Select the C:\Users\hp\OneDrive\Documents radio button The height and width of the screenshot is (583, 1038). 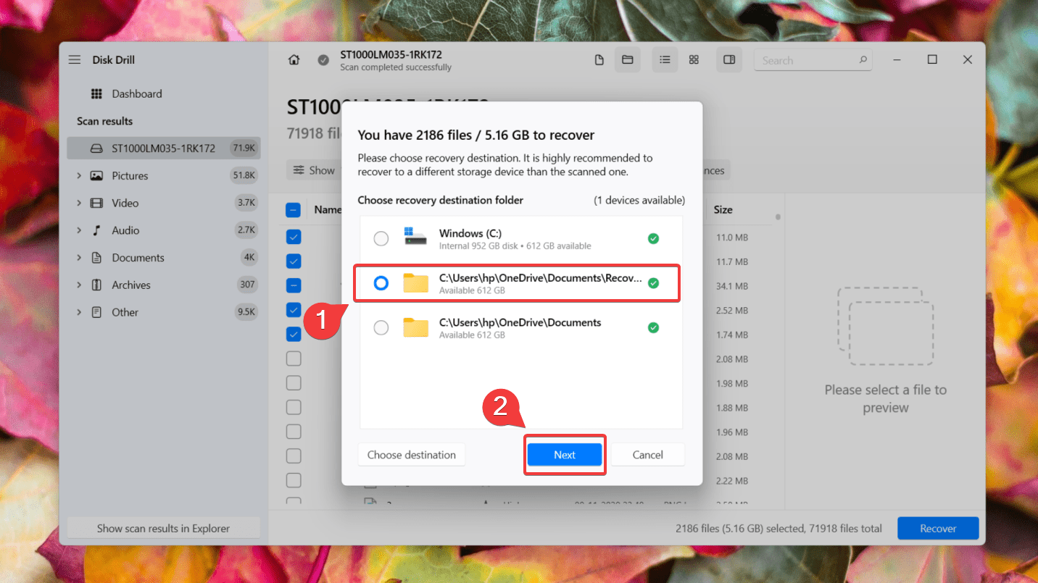(x=381, y=328)
